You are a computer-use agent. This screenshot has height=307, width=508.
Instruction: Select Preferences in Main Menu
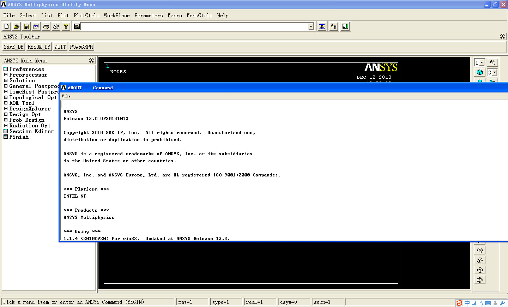click(x=27, y=69)
